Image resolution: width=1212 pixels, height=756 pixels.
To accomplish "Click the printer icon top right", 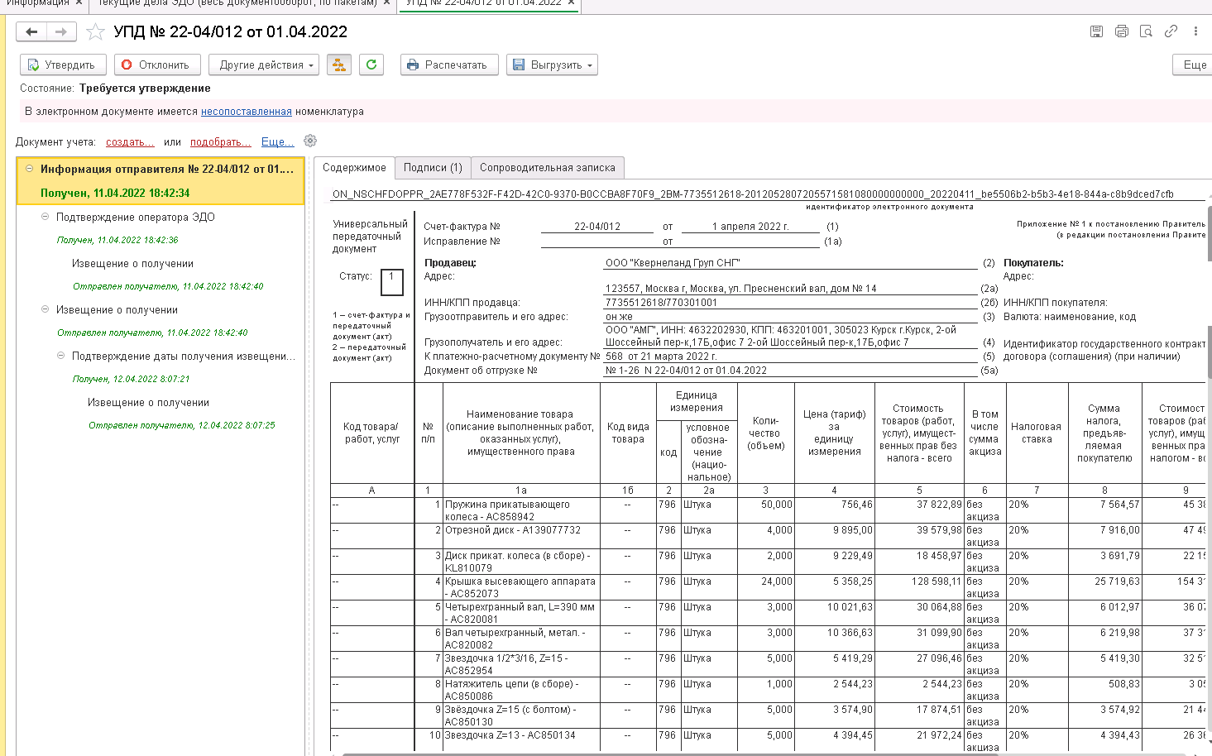I will [x=1121, y=31].
